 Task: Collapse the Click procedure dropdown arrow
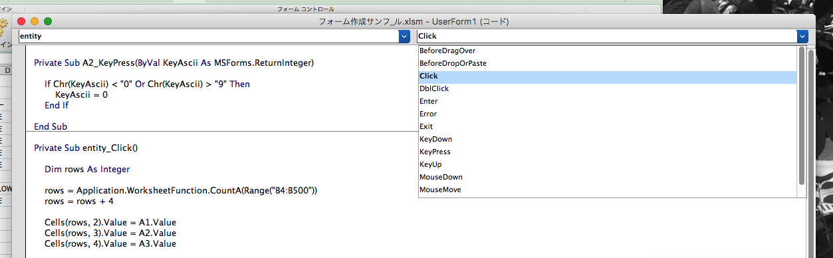click(802, 37)
